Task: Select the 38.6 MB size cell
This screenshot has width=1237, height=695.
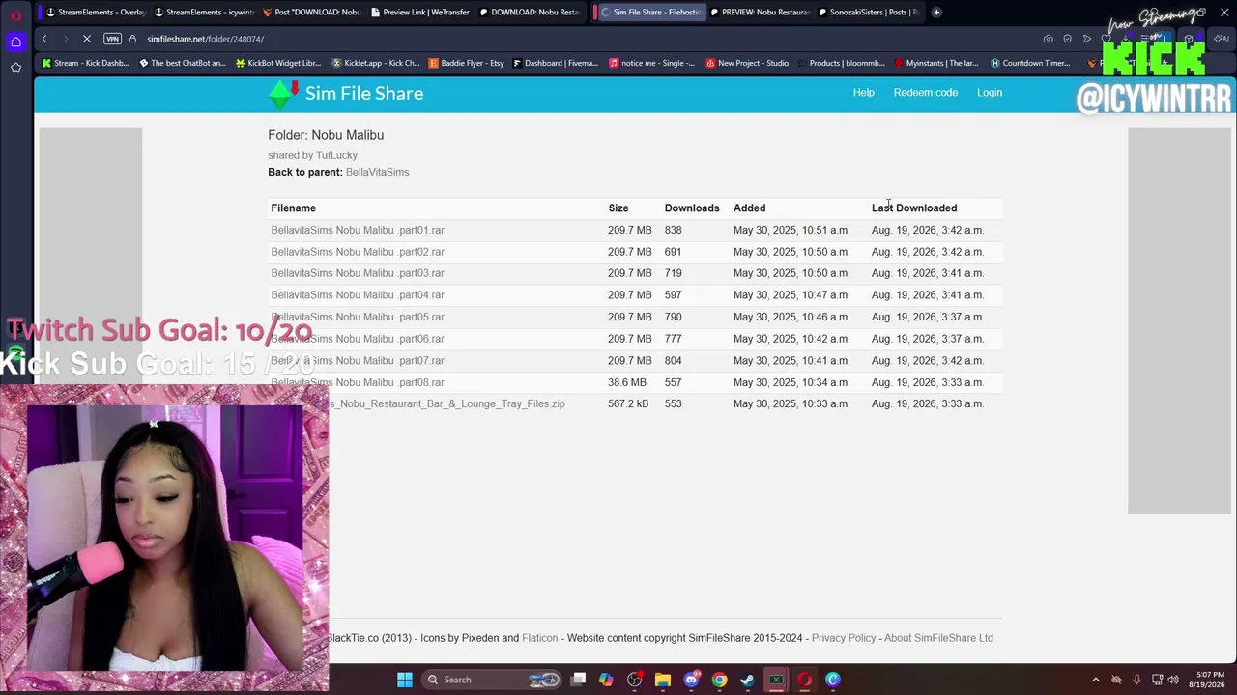Action: tap(627, 382)
